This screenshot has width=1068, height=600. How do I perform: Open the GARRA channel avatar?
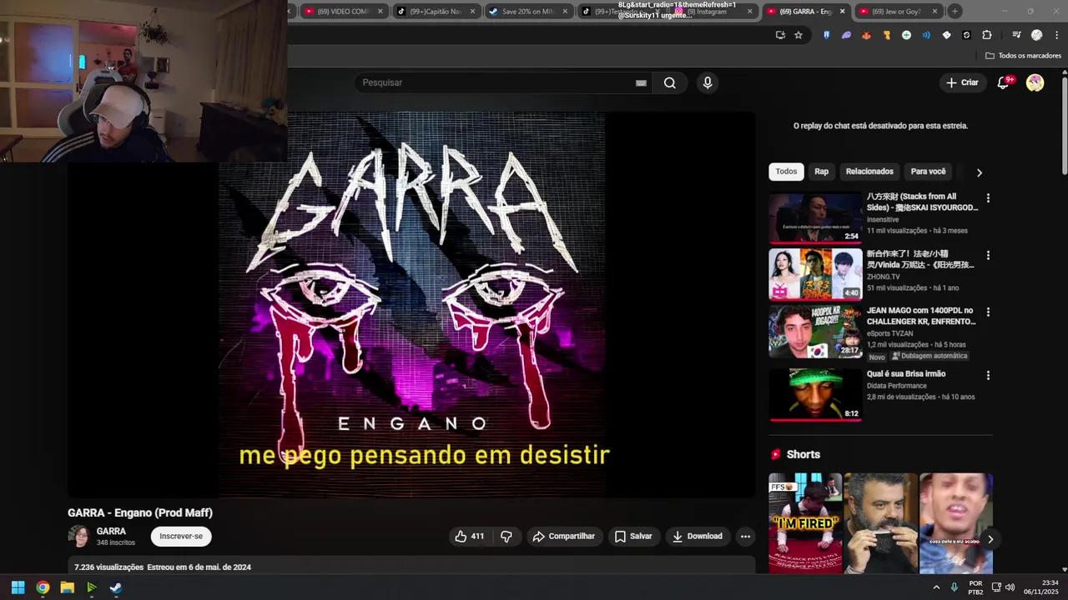pos(79,536)
